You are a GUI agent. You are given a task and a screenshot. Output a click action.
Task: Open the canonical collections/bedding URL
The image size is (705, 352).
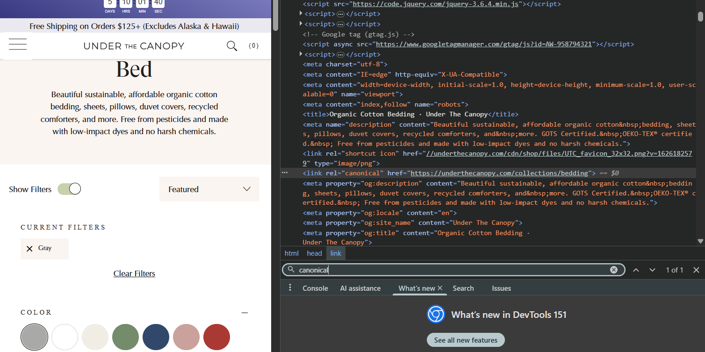pos(499,173)
